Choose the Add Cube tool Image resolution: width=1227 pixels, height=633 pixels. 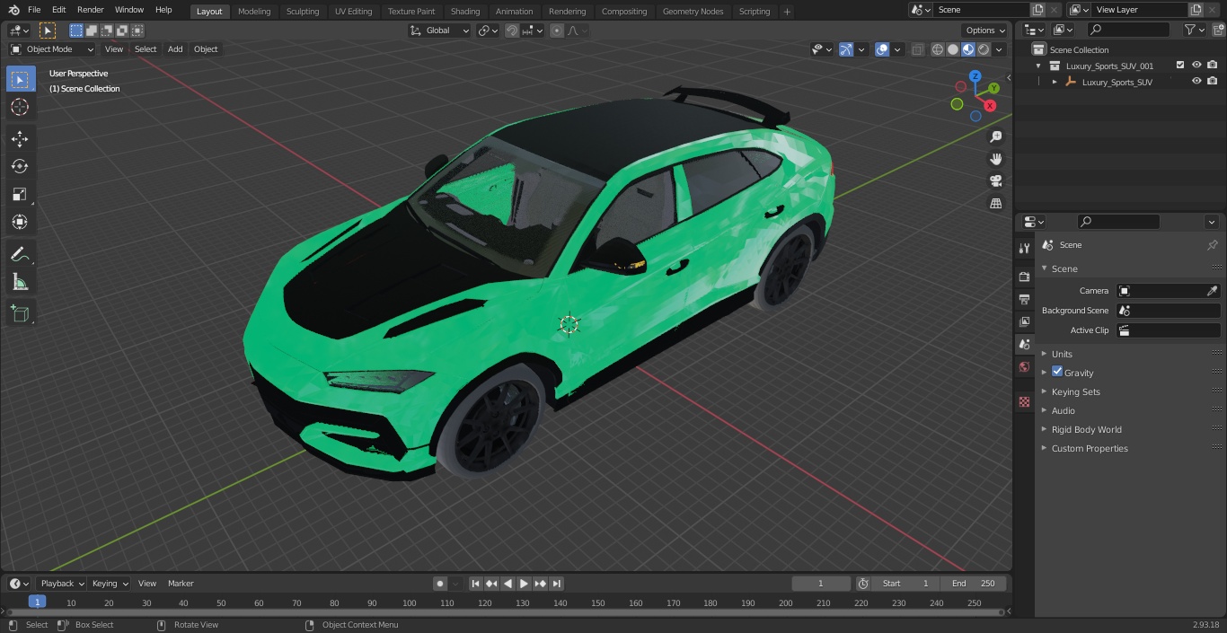pos(20,313)
